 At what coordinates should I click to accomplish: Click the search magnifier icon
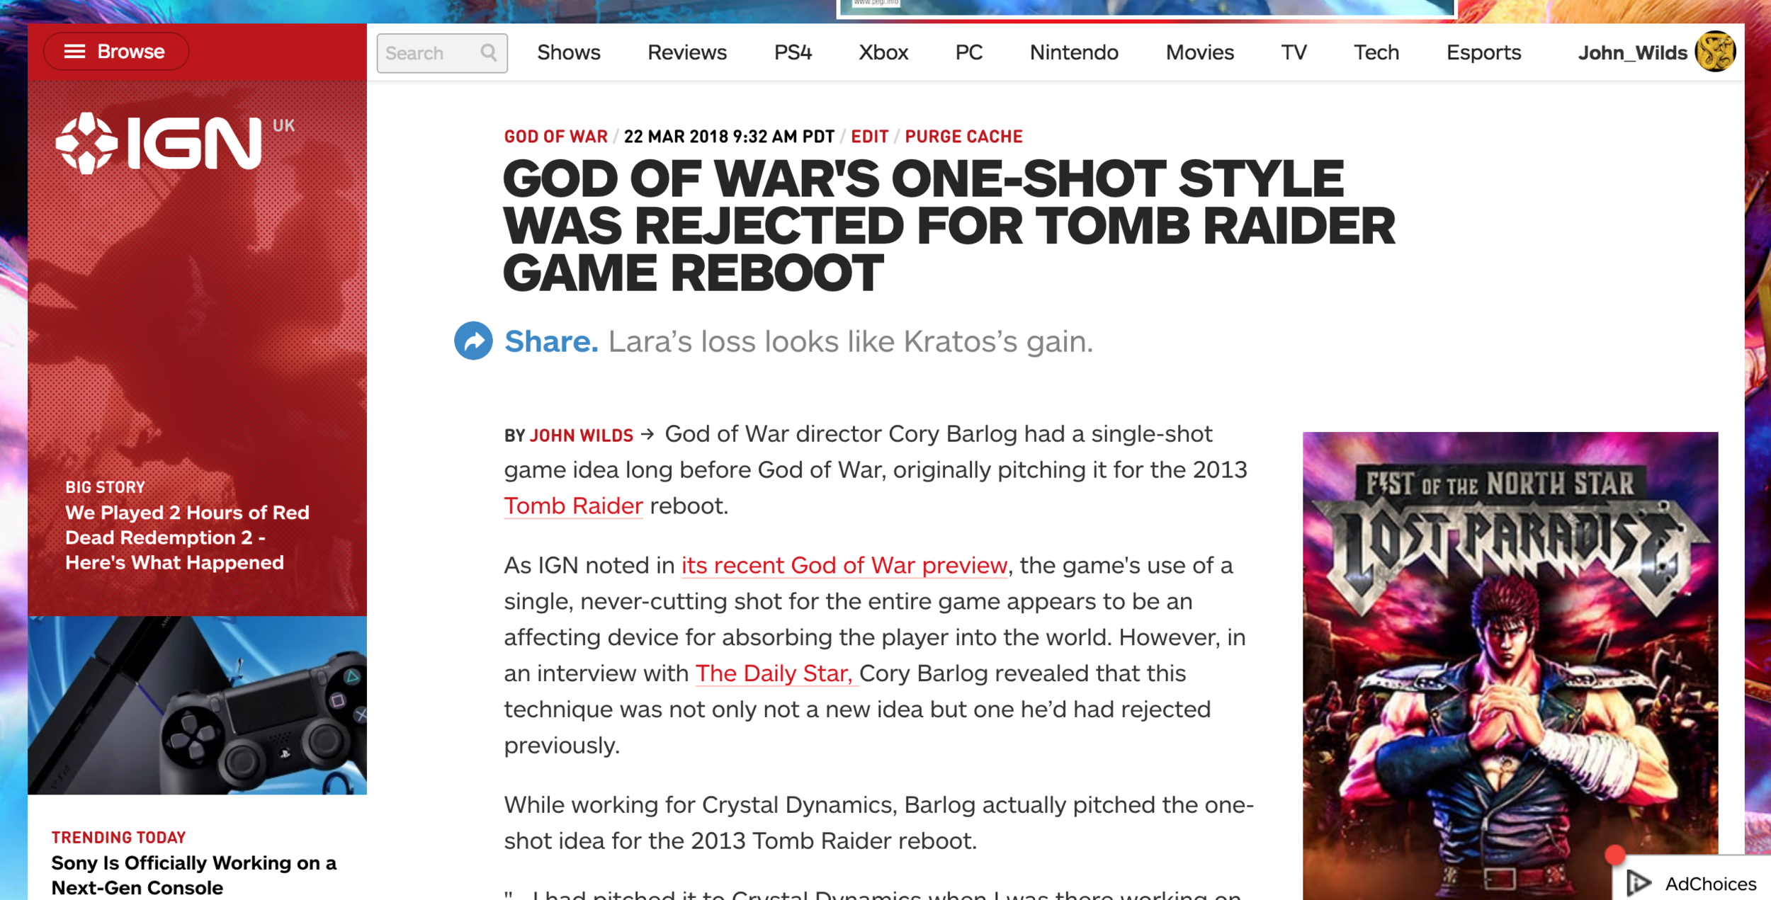[489, 52]
